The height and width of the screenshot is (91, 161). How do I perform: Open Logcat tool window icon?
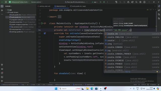point(2,69)
